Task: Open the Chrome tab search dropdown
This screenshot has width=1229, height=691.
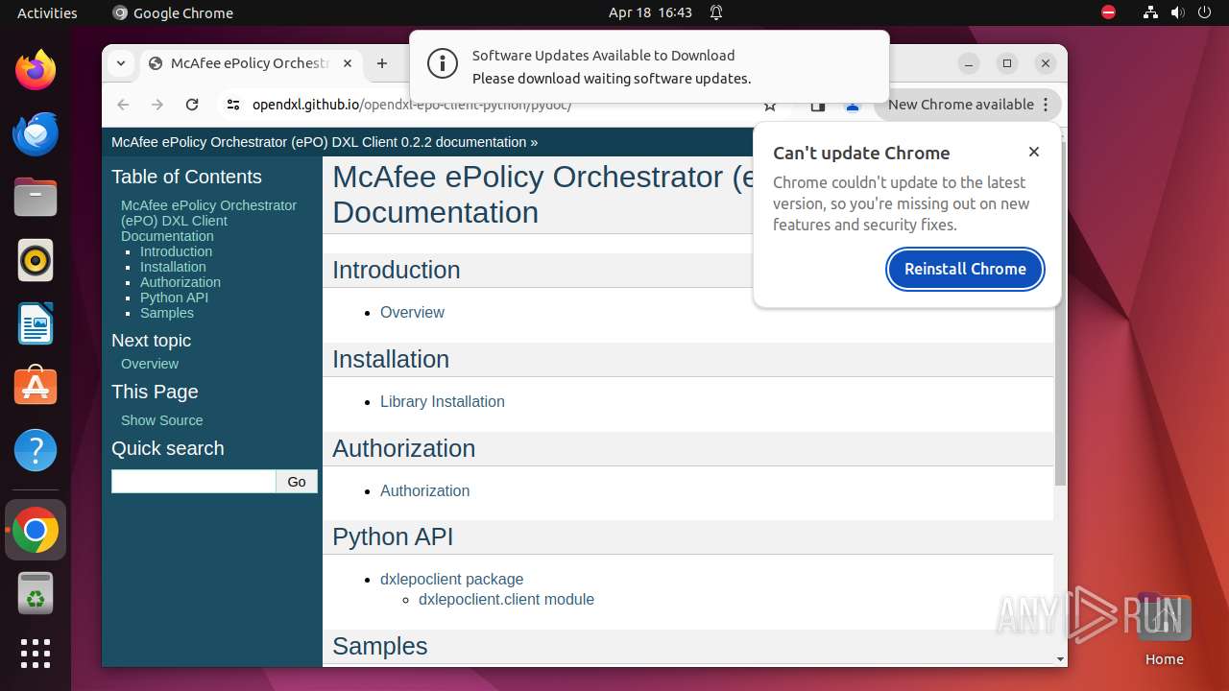Action: click(x=121, y=63)
